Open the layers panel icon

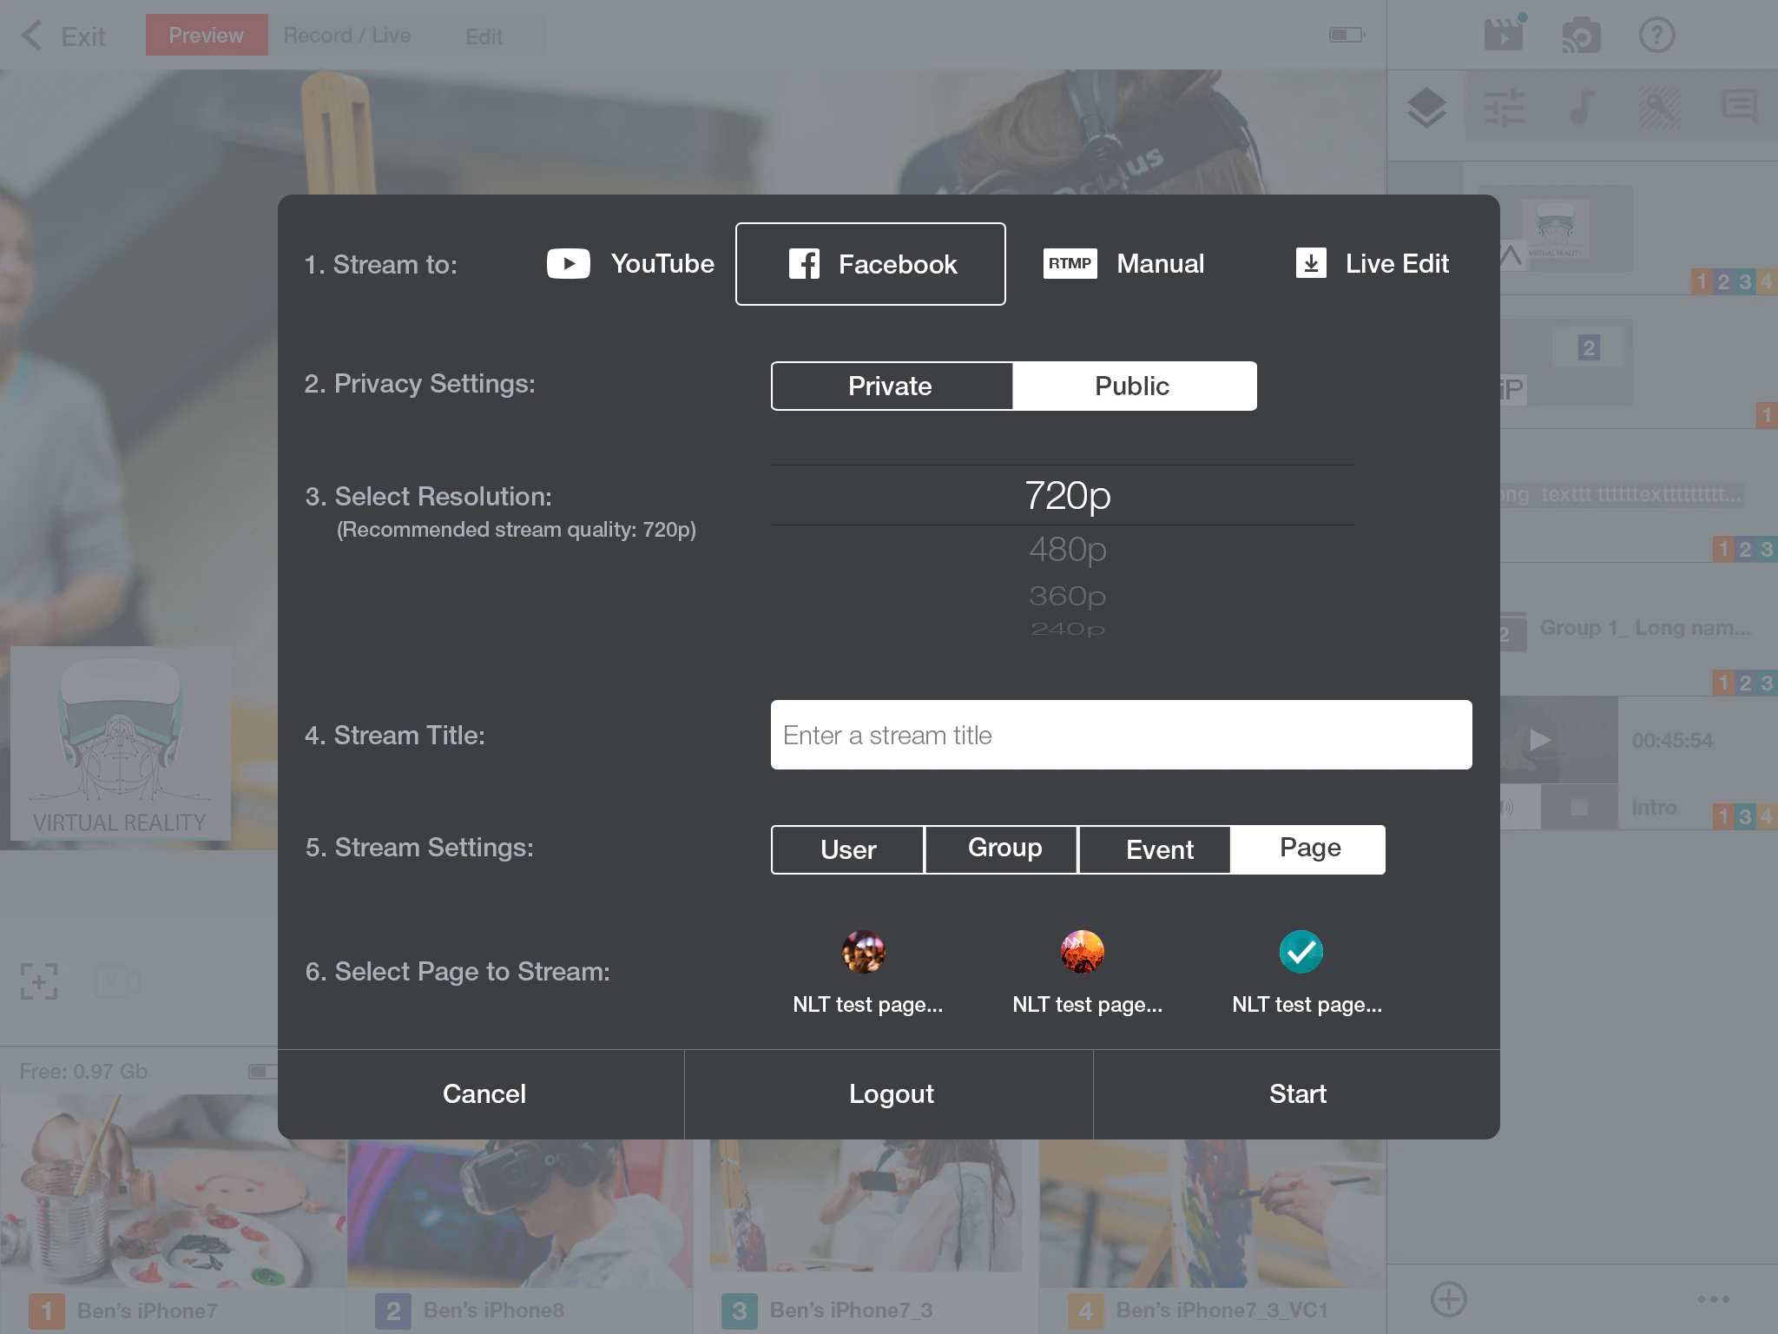pyautogui.click(x=1426, y=109)
